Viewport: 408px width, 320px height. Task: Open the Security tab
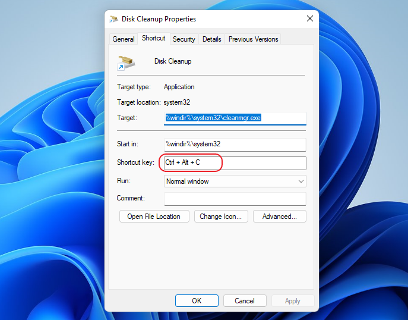tap(184, 39)
